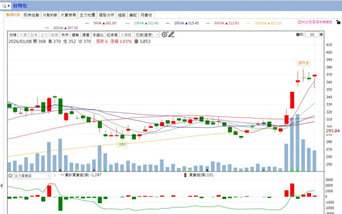Toggle the 分價量 overlay

point(126,35)
